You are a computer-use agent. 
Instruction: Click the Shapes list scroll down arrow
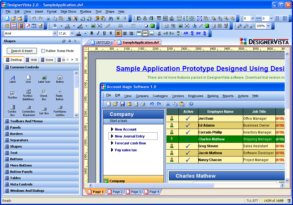[x=76, y=115]
